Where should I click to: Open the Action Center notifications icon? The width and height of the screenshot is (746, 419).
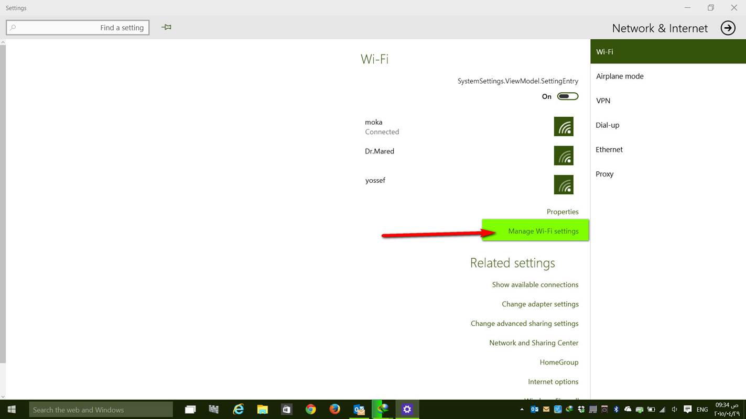coord(688,410)
